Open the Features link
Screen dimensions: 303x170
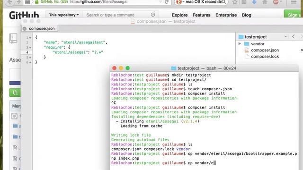coord(201,15)
